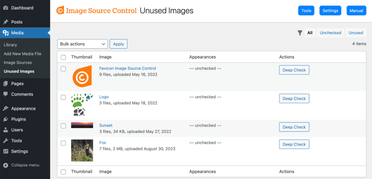Open the Sunset image link
Viewport: 372px width, 179px height.
[x=106, y=125]
